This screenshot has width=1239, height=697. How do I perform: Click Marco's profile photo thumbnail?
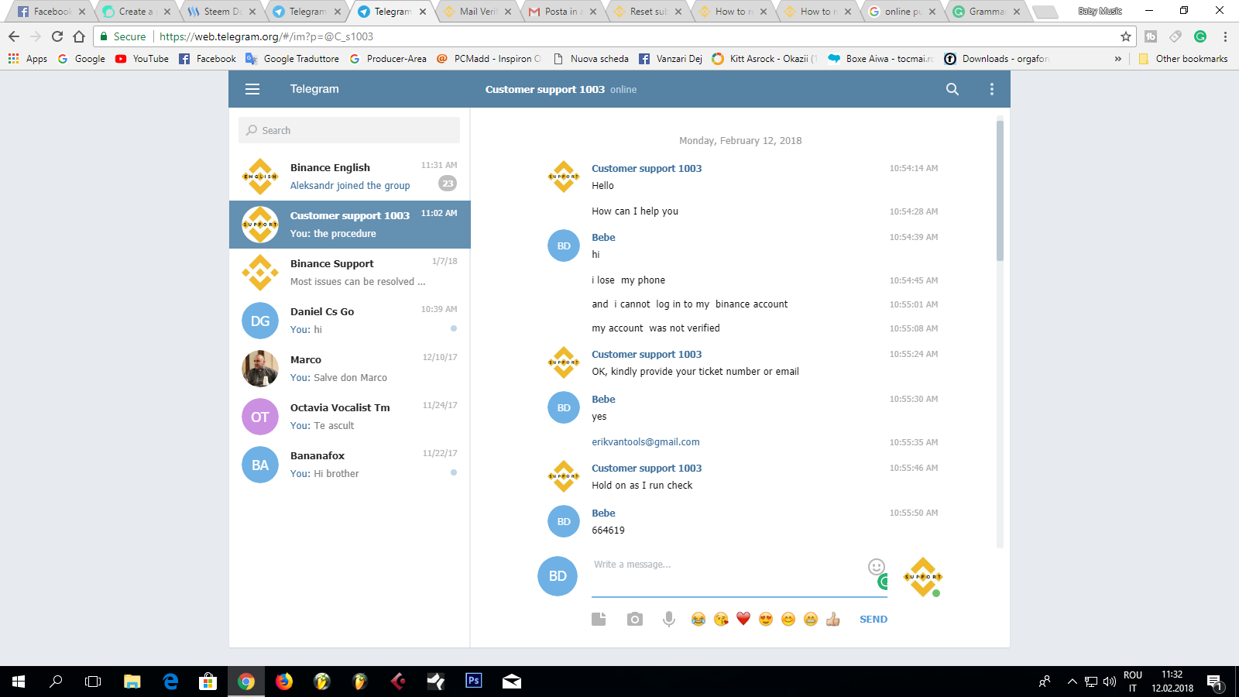click(260, 369)
